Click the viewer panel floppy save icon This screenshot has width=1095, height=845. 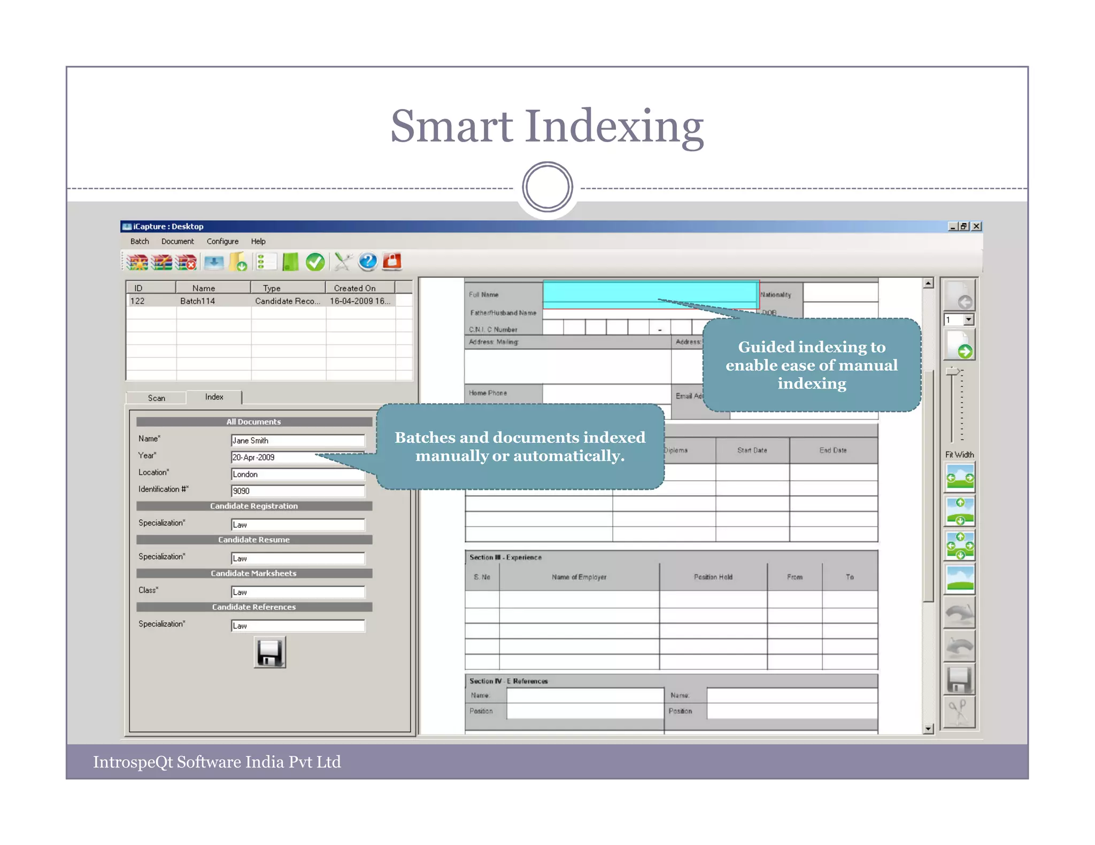[x=960, y=679]
